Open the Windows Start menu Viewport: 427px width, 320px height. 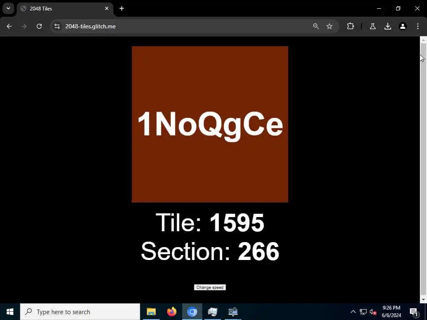point(10,312)
